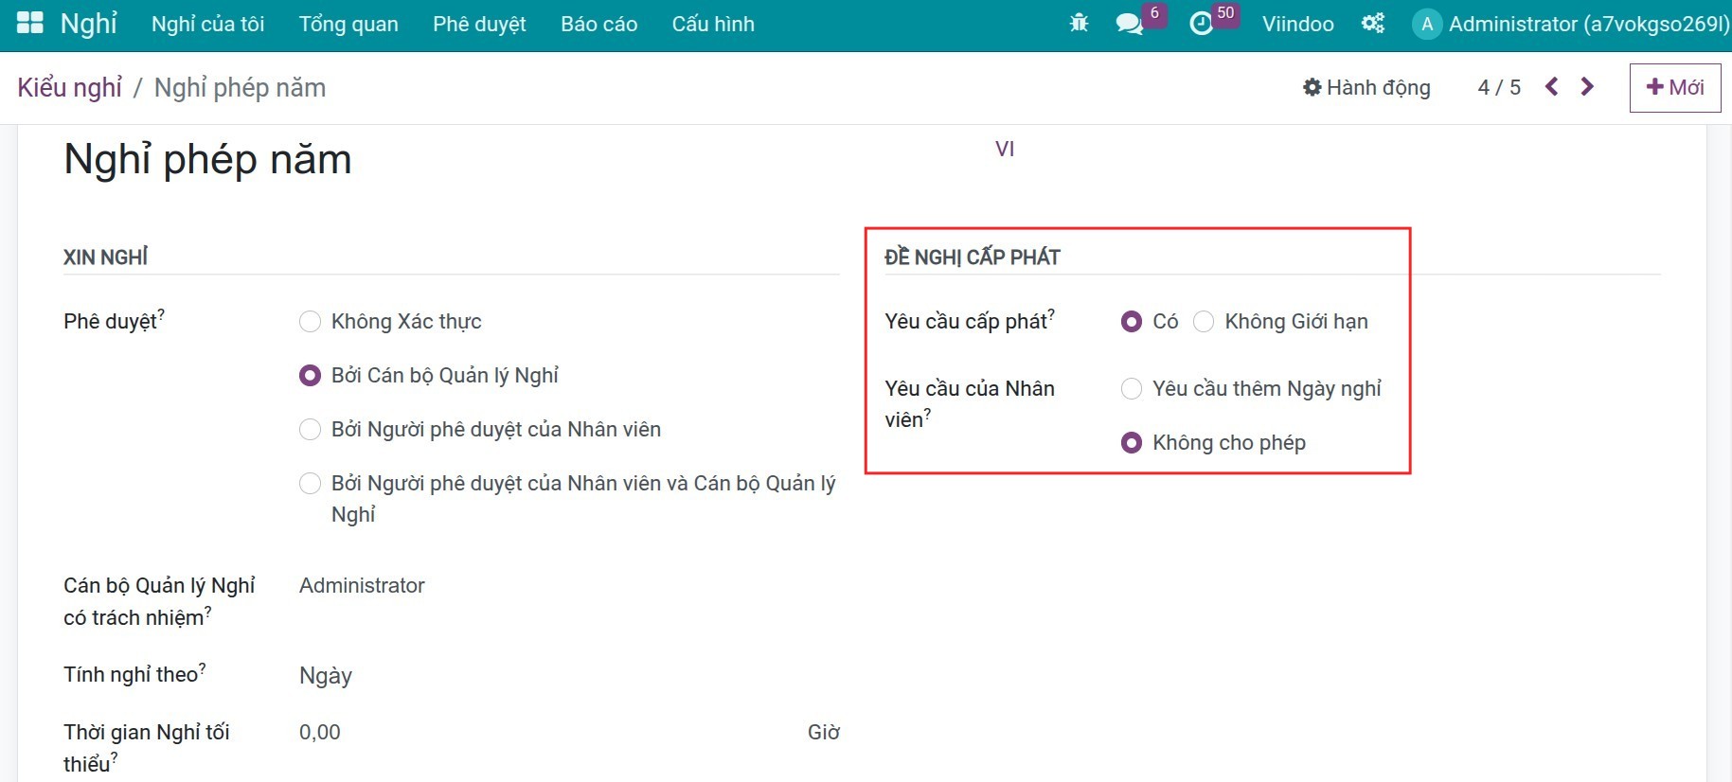Image resolution: width=1732 pixels, height=782 pixels.
Task: Click the gears settings icon in navbar
Action: click(x=1372, y=24)
